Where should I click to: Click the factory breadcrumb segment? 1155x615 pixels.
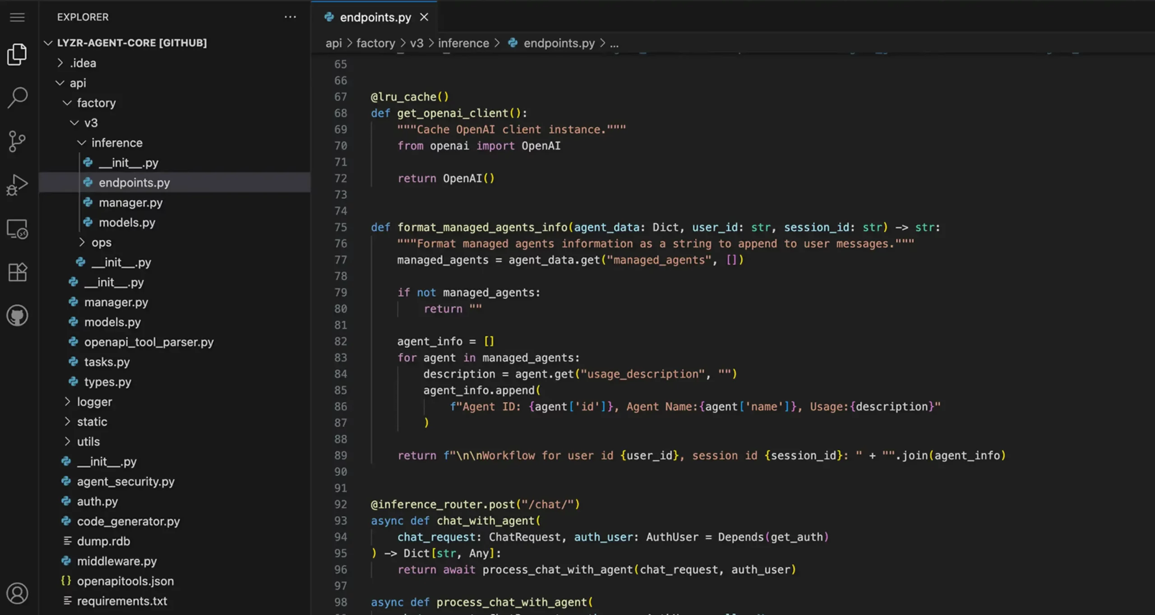[375, 43]
